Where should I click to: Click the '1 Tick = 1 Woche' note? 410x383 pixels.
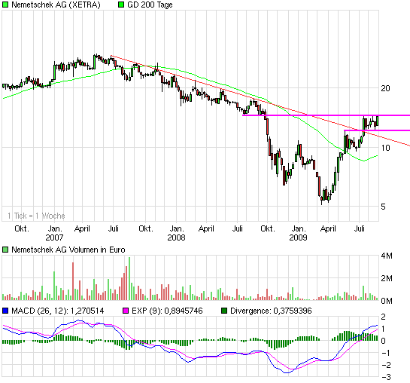36,216
